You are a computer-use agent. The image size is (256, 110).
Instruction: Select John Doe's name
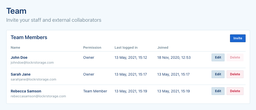tap(19, 57)
